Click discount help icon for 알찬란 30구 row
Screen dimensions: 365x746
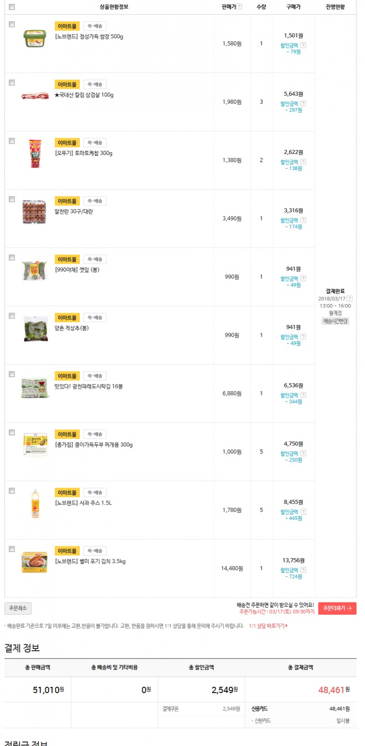click(303, 220)
